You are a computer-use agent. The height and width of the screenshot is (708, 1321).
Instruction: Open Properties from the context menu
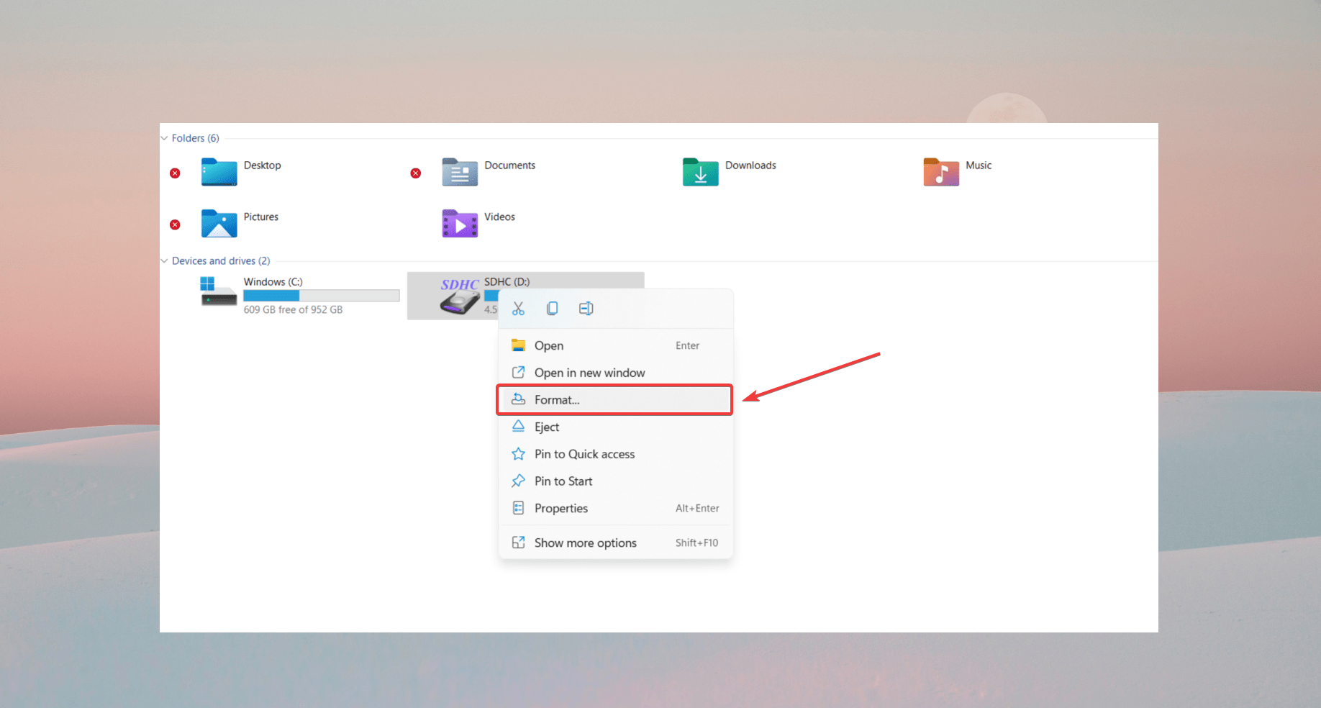(561, 509)
